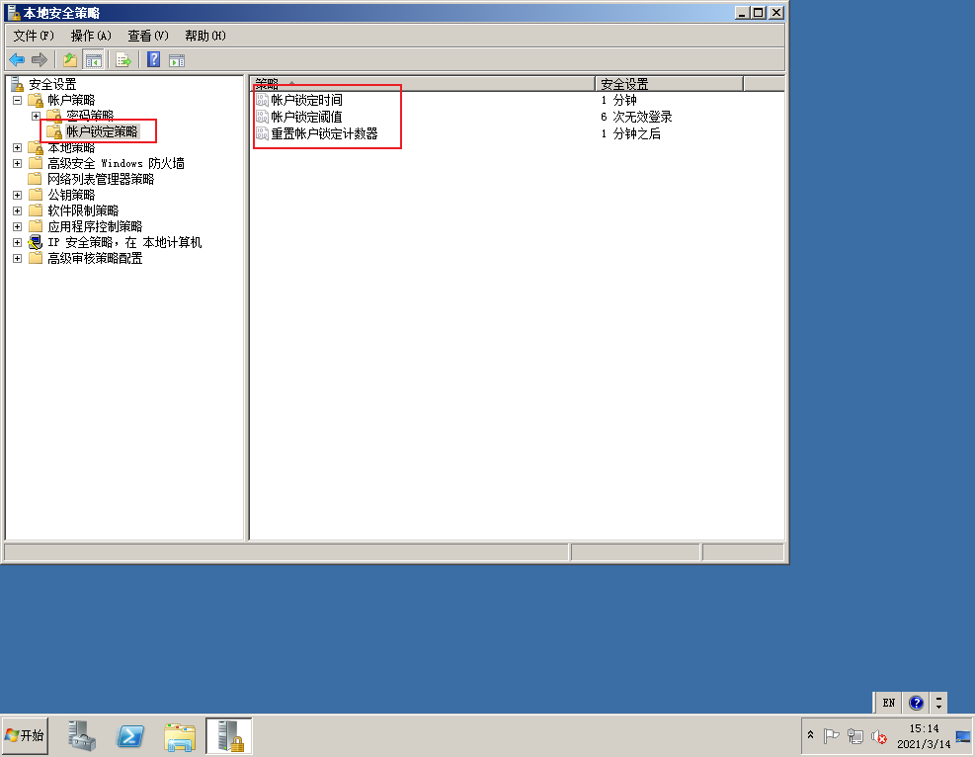Viewport: 975px width, 757px height.
Task: Click the muted volume icon in system tray
Action: (880, 737)
